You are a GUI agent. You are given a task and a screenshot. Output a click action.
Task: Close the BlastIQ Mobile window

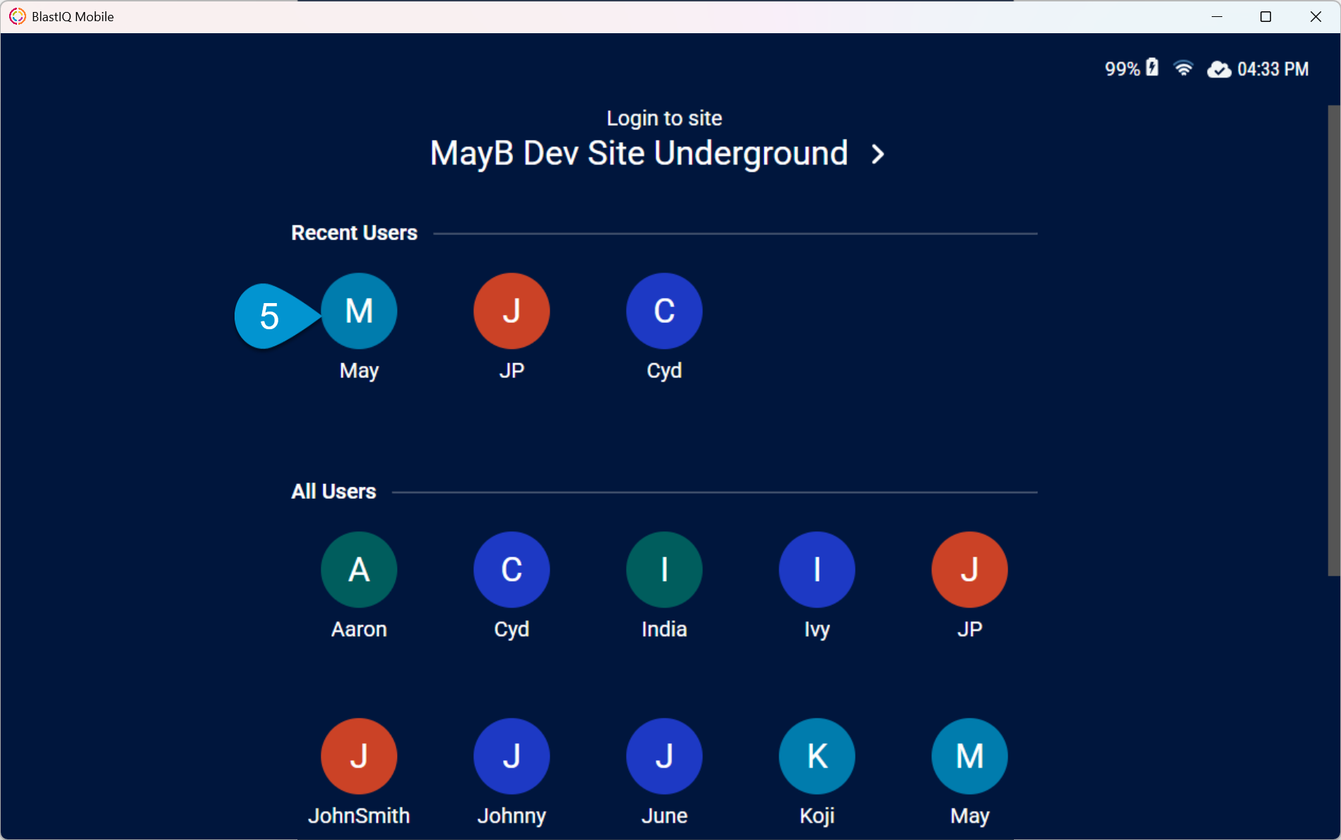(1316, 16)
